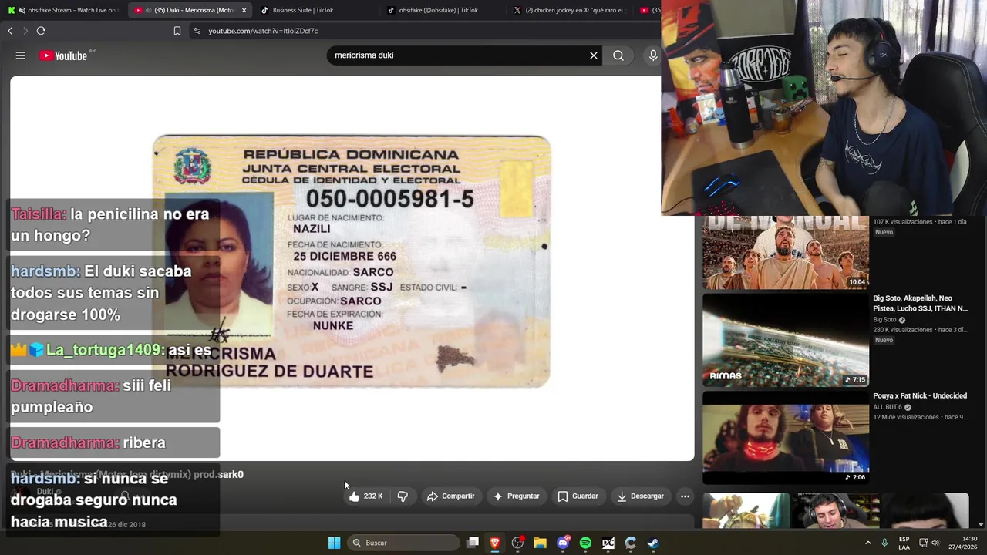
Task: Close the Duki - Mericrisma tab
Action: coord(244,10)
